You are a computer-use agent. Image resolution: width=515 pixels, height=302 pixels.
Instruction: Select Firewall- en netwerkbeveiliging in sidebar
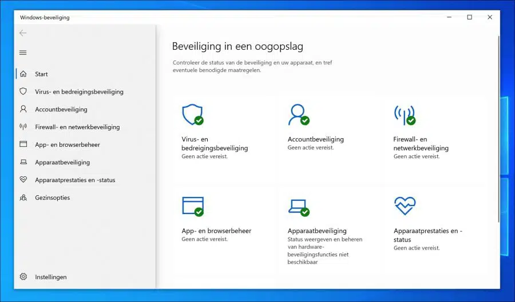click(x=77, y=127)
